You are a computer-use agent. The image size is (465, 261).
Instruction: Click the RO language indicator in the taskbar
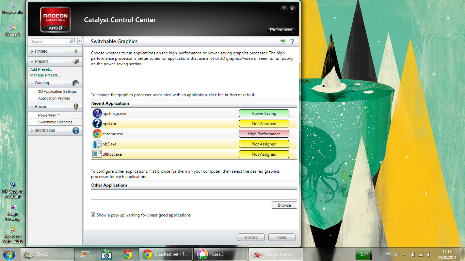point(388,254)
